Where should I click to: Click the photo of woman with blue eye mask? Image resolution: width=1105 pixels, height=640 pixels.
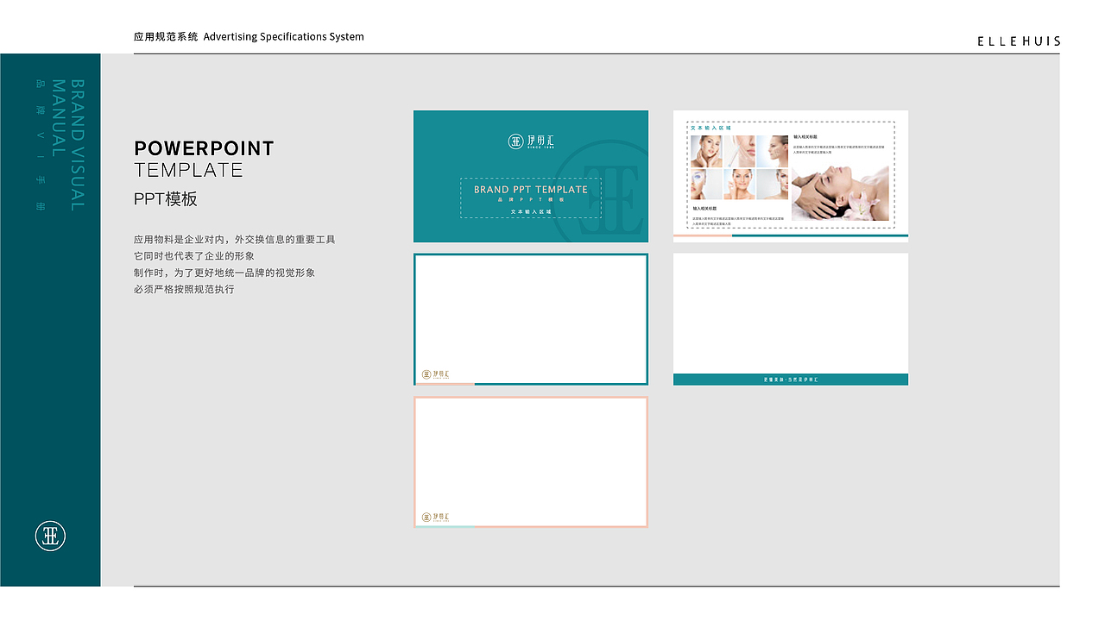[706, 185]
